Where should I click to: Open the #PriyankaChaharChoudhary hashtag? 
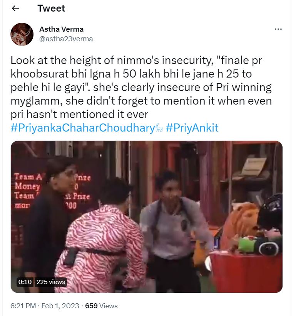coord(83,128)
